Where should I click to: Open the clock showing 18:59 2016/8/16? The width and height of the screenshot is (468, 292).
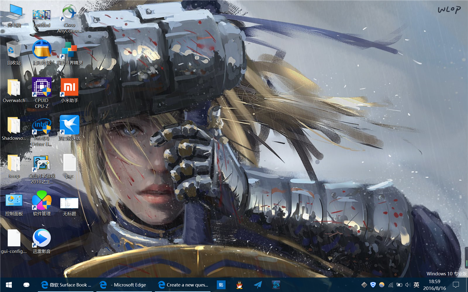tap(434, 285)
